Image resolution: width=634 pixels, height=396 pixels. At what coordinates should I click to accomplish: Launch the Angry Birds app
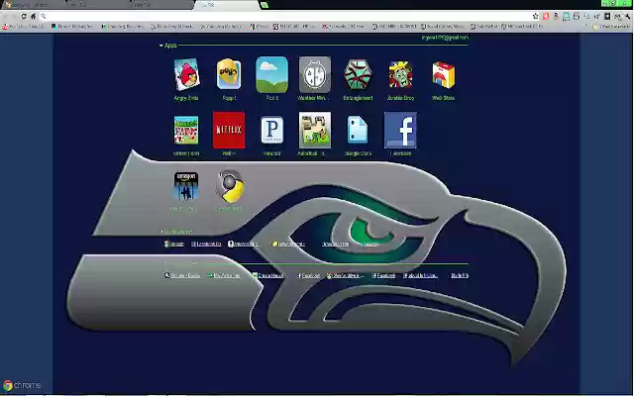186,75
